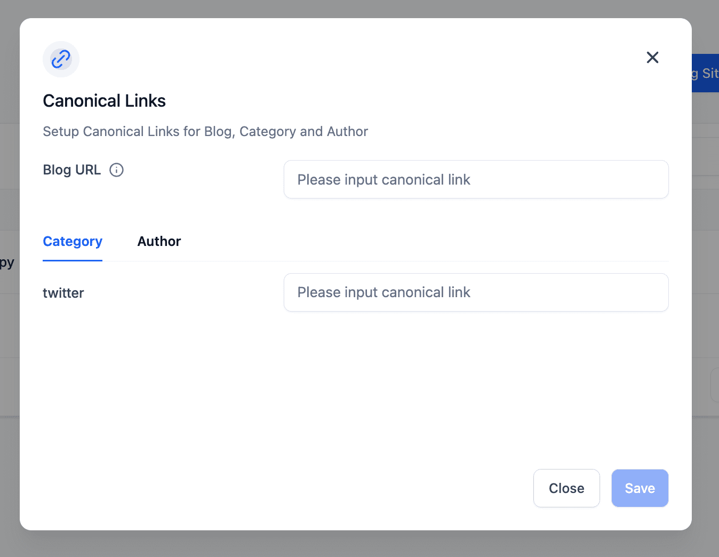Click the 'Canonical Links' heading
Screen dimensions: 719x557
click(104, 101)
